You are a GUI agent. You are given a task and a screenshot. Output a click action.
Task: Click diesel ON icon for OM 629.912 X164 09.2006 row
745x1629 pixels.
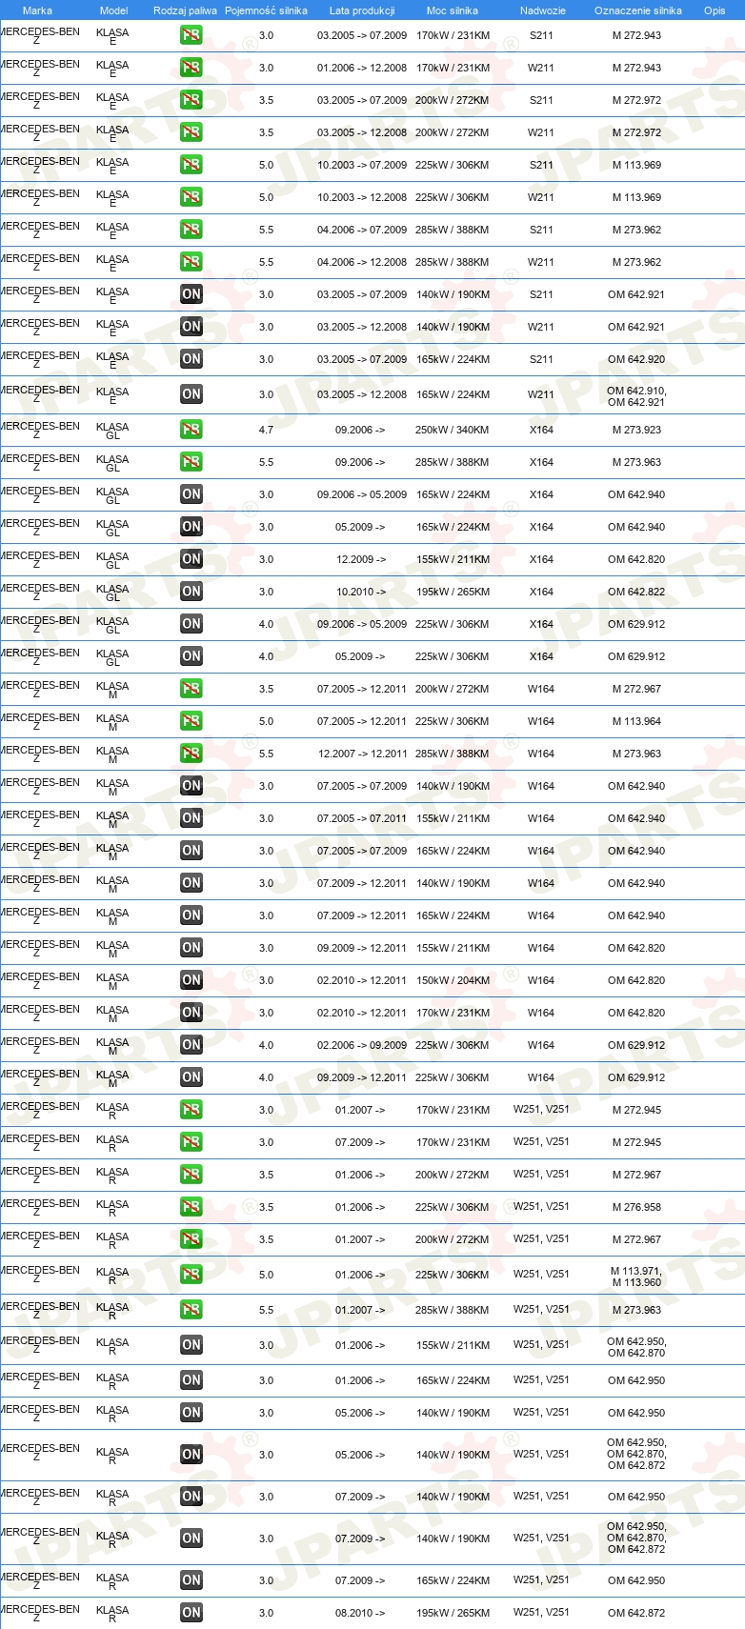[191, 624]
